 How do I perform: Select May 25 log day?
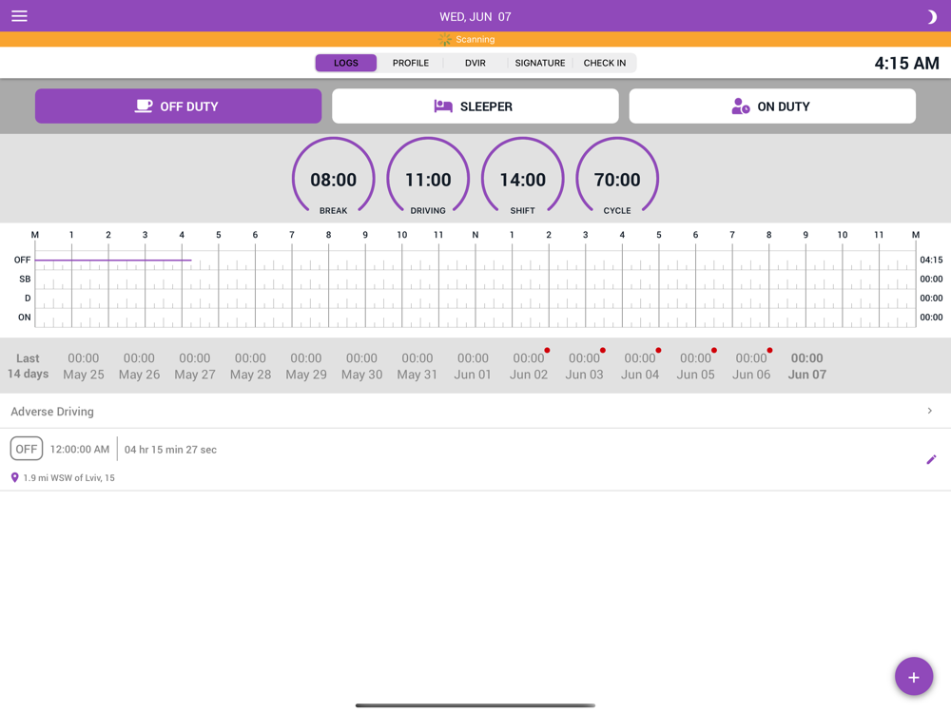(84, 366)
